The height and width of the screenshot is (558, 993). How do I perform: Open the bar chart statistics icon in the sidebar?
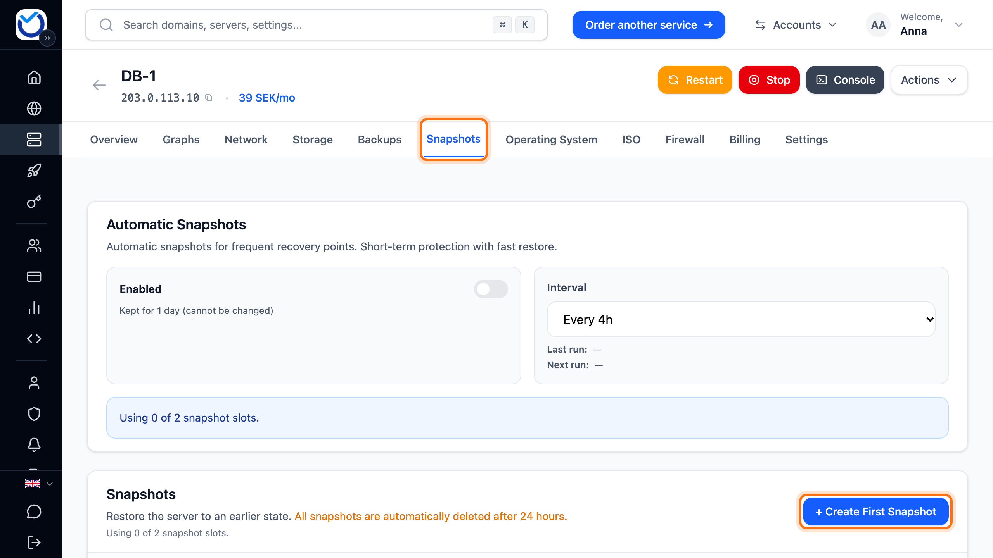click(34, 308)
